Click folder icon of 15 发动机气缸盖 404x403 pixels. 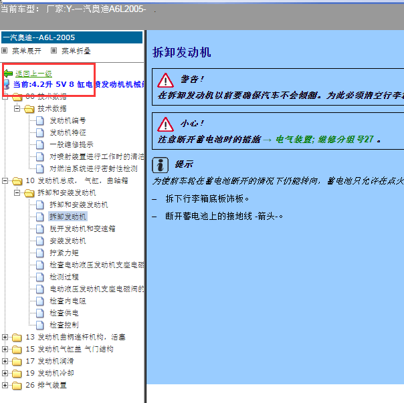[x=17, y=349]
